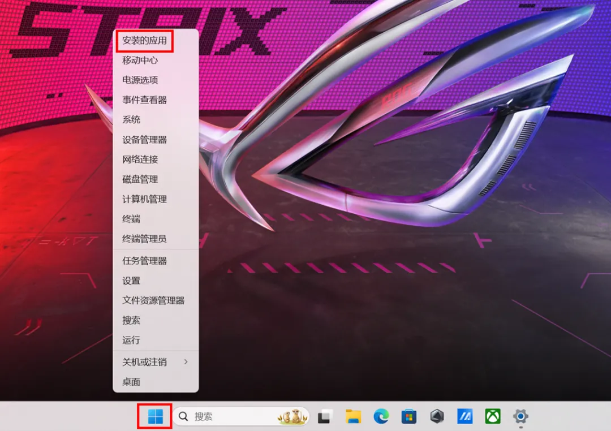Viewport: 611px width, 431px height.
Task: Click the meerkat illustration in search box
Action: [292, 417]
